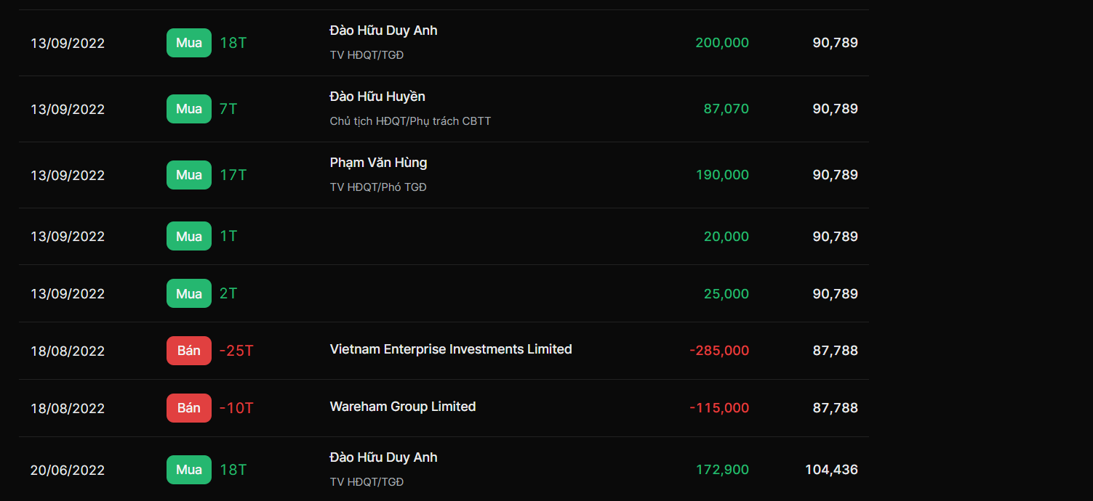Image resolution: width=1093 pixels, height=501 pixels.
Task: Select Vietnam Enterprise Investments Limited
Action: 451,349
